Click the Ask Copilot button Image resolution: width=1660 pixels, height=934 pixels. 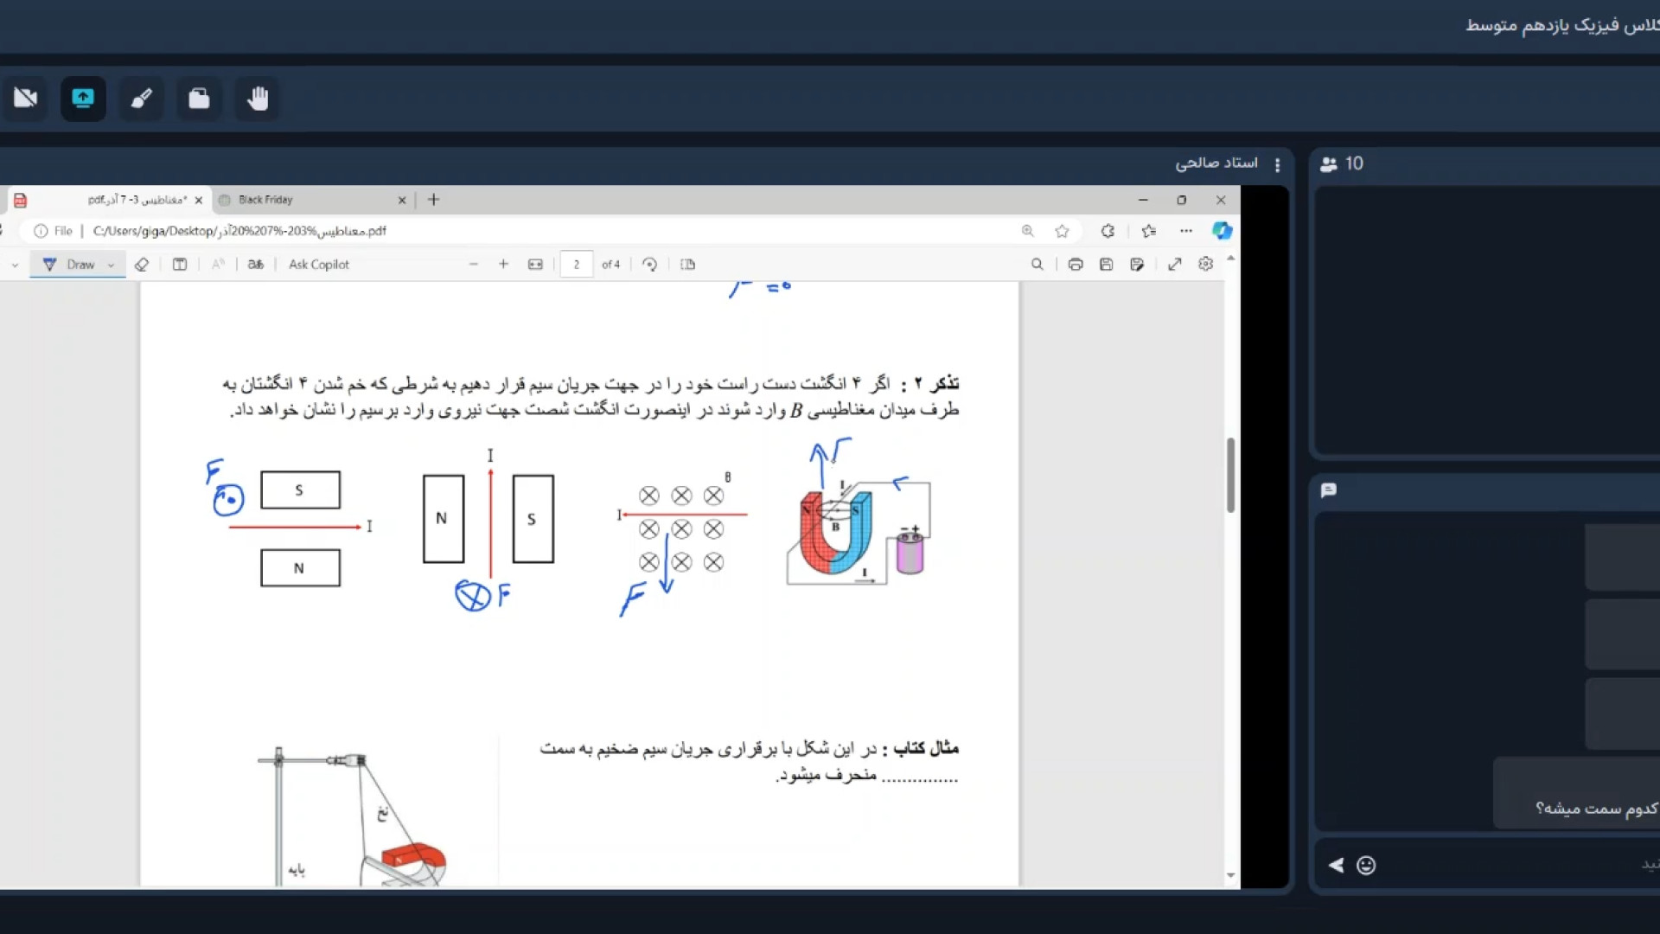point(318,265)
